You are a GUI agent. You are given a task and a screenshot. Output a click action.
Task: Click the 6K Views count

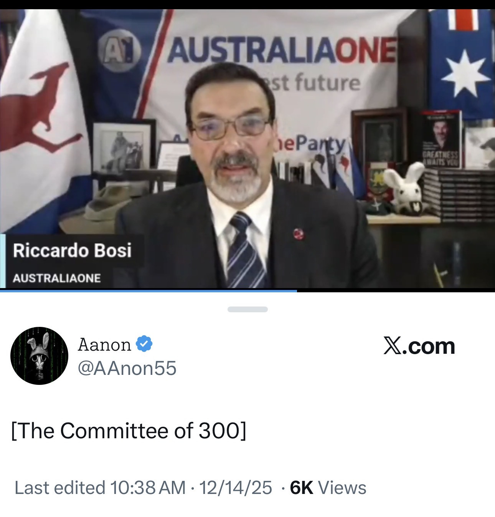click(x=328, y=488)
